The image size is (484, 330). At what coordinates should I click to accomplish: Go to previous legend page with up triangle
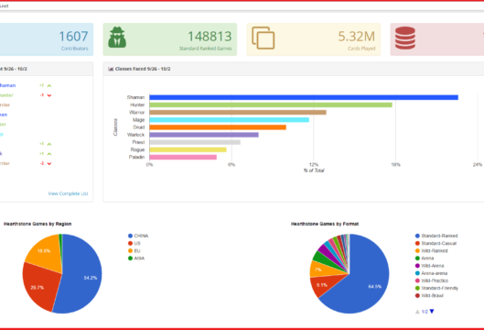(417, 312)
